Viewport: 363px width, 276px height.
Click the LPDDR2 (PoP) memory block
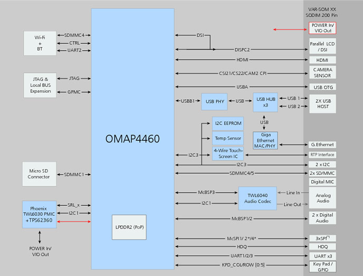[129, 227]
